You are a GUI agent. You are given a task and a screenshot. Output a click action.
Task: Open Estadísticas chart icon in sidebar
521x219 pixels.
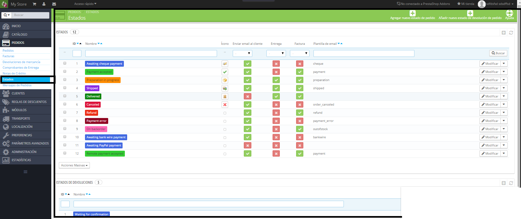6,160
